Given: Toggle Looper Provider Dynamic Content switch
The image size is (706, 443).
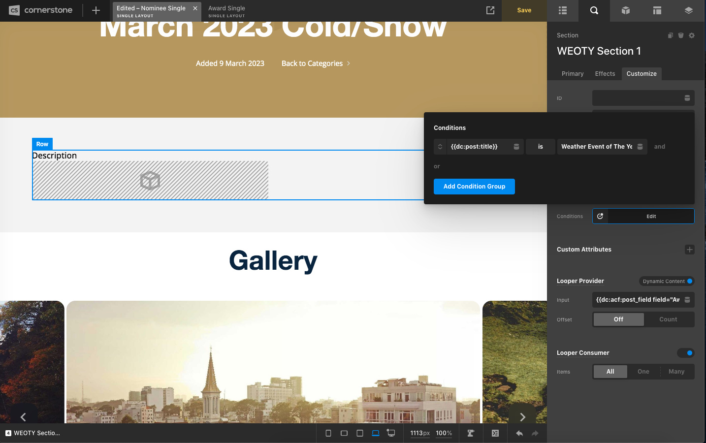Looking at the screenshot, I should click(x=689, y=281).
